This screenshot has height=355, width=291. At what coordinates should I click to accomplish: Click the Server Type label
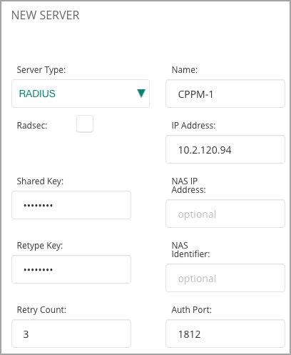coord(41,70)
